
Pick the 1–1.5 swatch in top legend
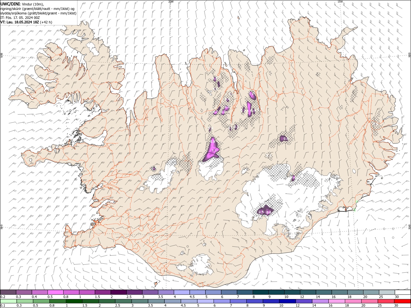click(x=87, y=292)
